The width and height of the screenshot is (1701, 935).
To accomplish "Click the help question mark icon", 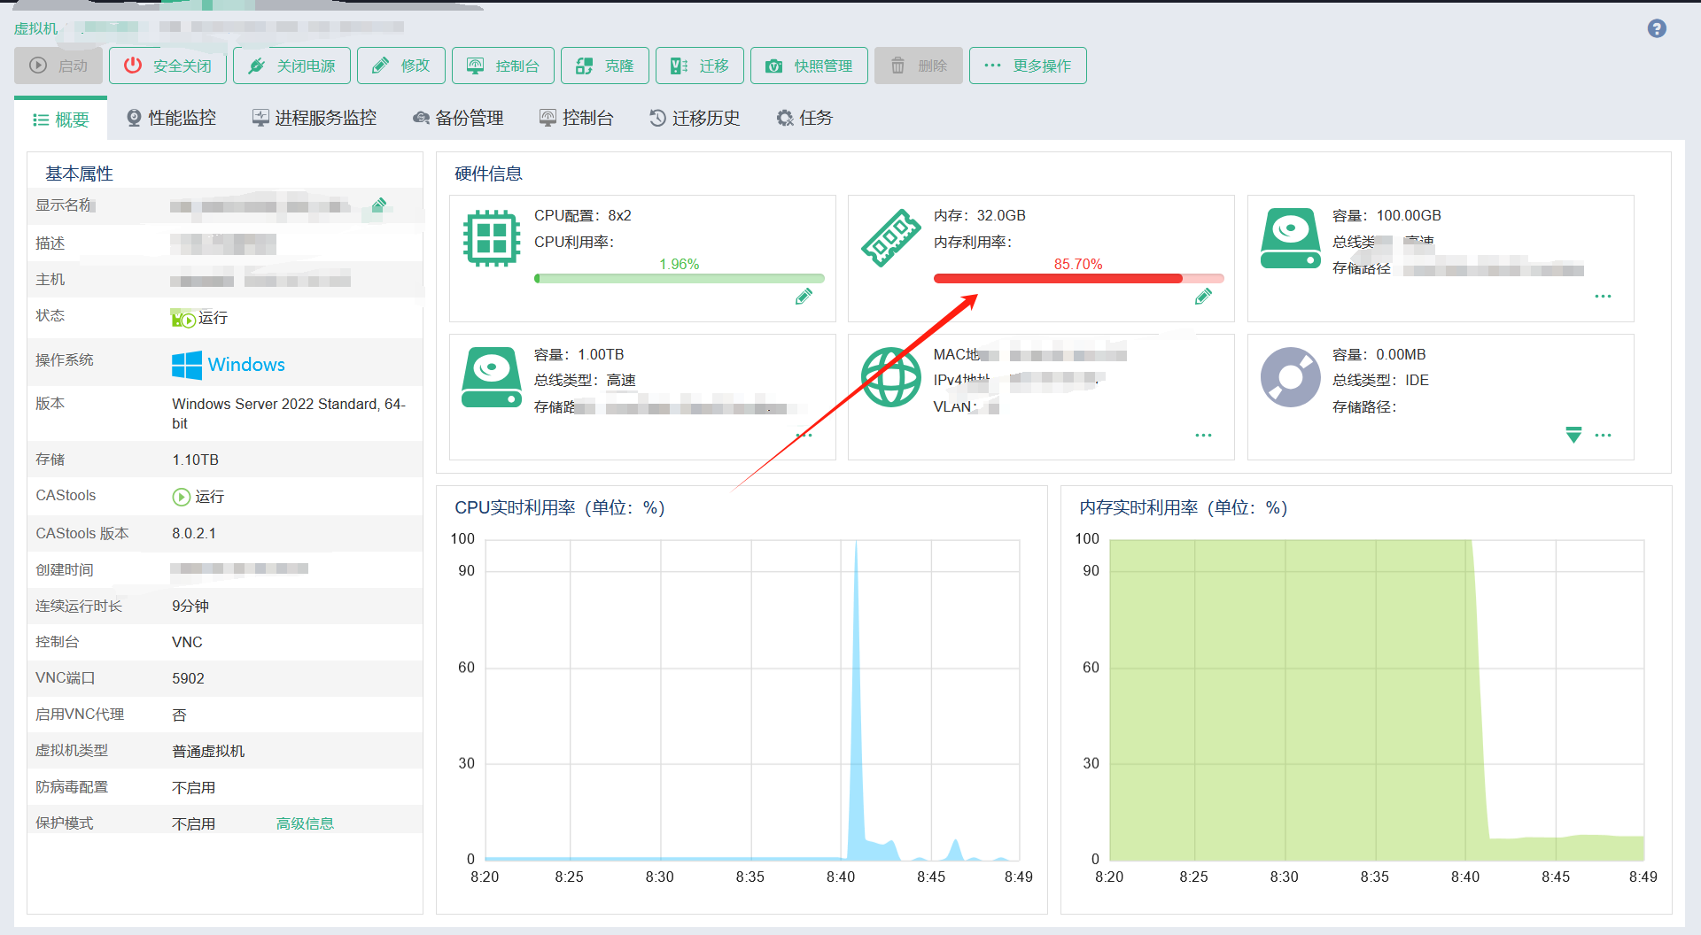I will (x=1657, y=28).
